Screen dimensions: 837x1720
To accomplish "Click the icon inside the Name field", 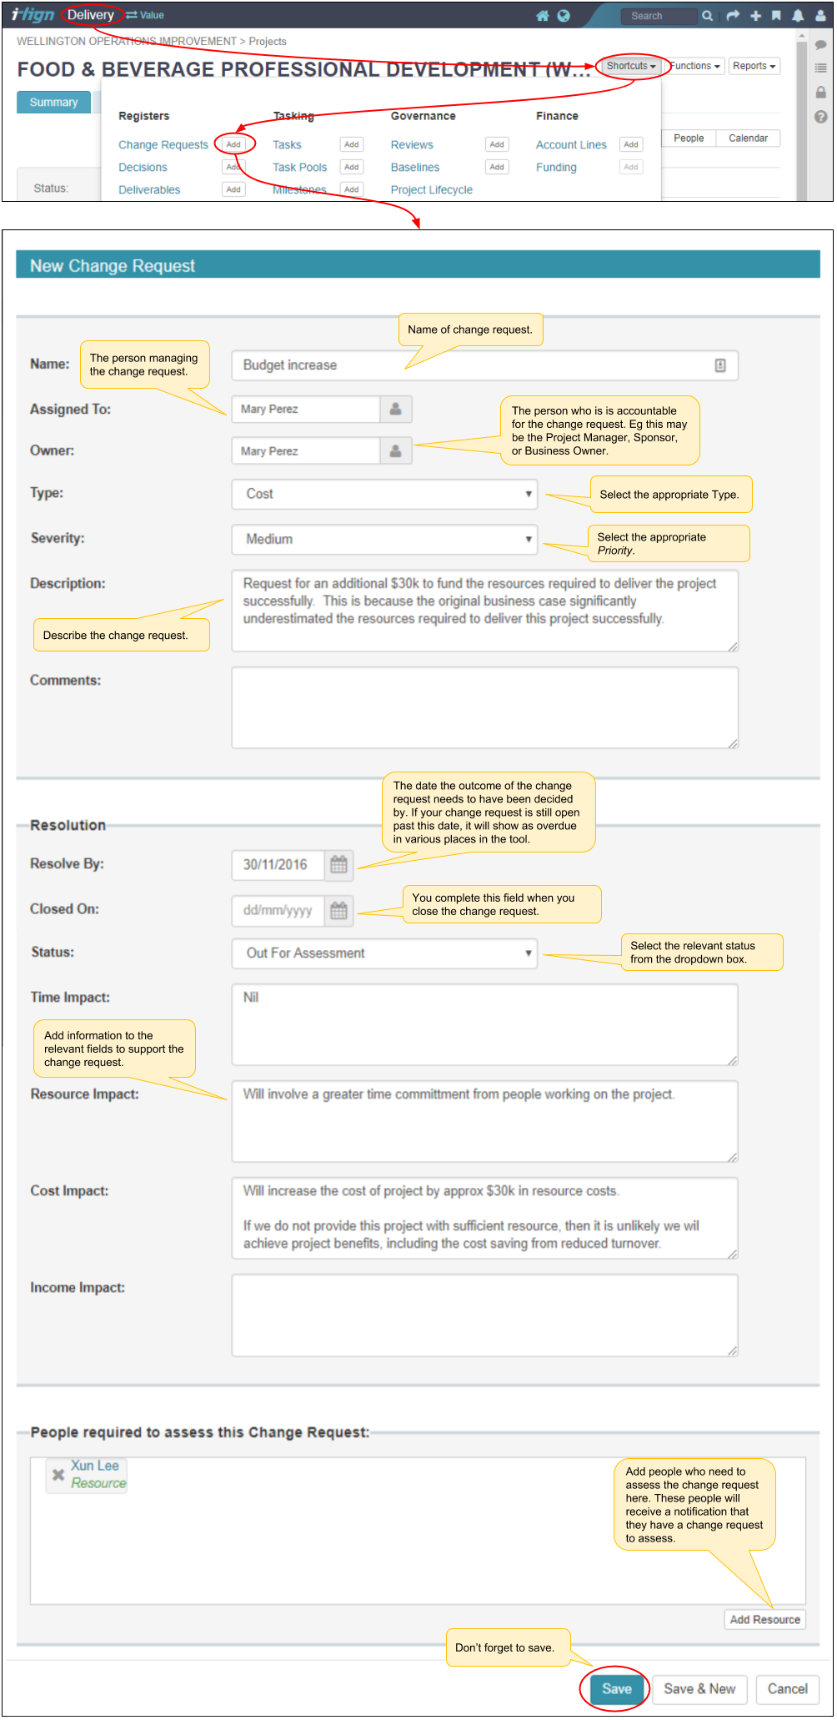I will click(720, 365).
